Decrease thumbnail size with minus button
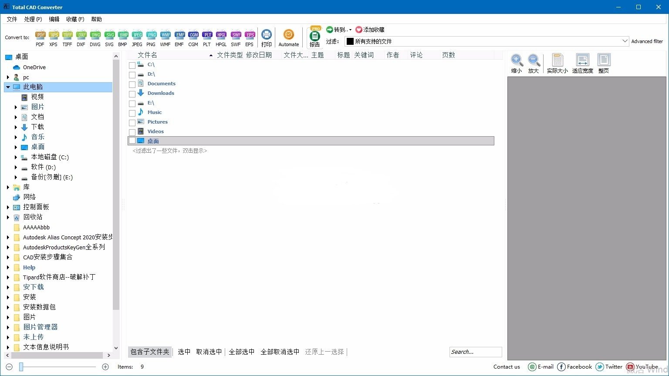Viewport: 669px width, 376px height. [x=9, y=367]
